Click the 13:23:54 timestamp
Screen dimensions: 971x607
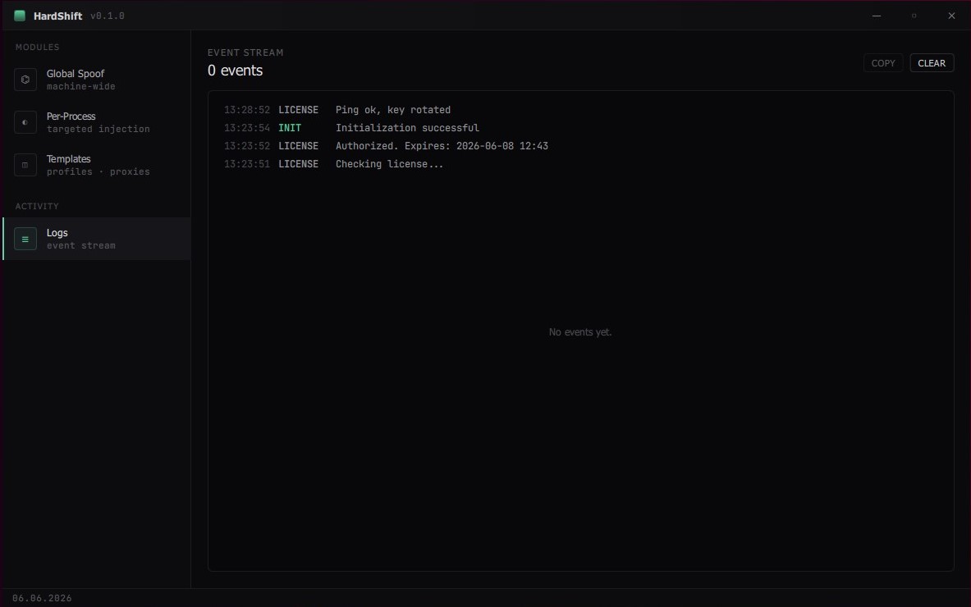tap(247, 128)
